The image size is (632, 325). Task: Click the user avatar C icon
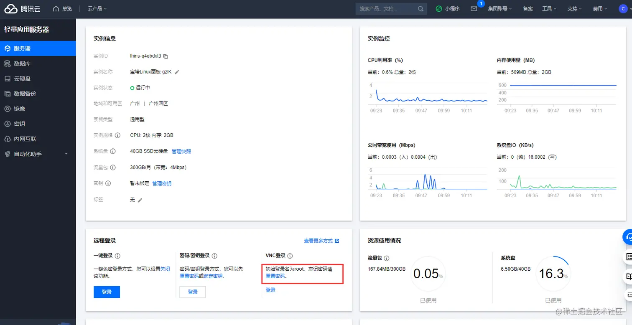point(623,8)
